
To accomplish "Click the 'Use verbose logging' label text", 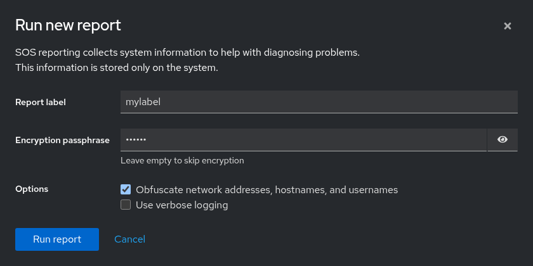I will click(x=182, y=205).
